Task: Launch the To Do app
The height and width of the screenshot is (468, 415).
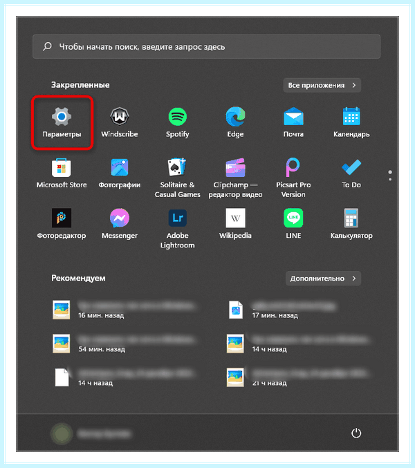Action: [351, 174]
